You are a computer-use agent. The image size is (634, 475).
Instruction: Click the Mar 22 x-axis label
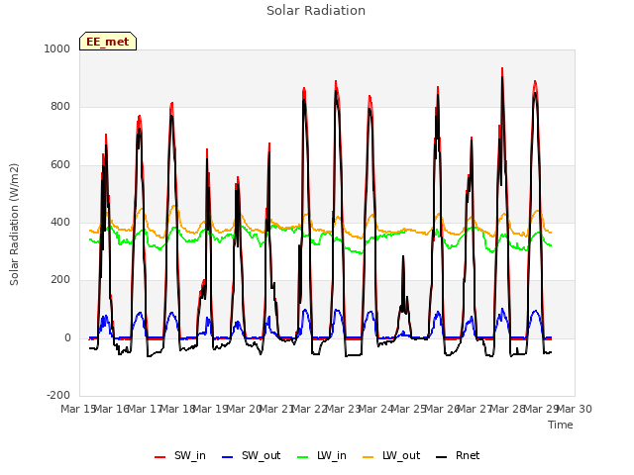point(309,409)
